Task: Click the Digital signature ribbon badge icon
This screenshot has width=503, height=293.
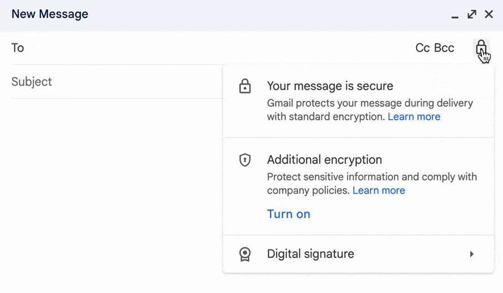Action: coord(244,254)
